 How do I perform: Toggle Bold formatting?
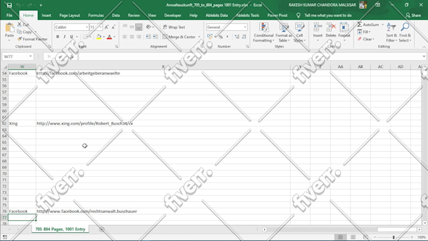click(58, 36)
